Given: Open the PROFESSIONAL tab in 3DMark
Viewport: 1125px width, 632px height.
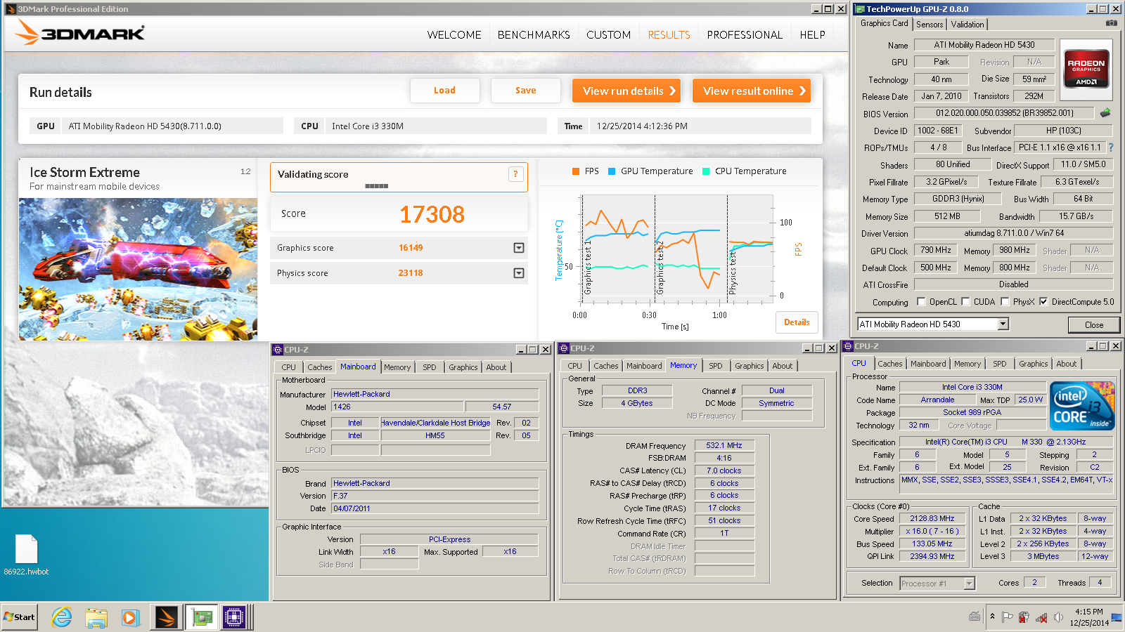Looking at the screenshot, I should 745,34.
